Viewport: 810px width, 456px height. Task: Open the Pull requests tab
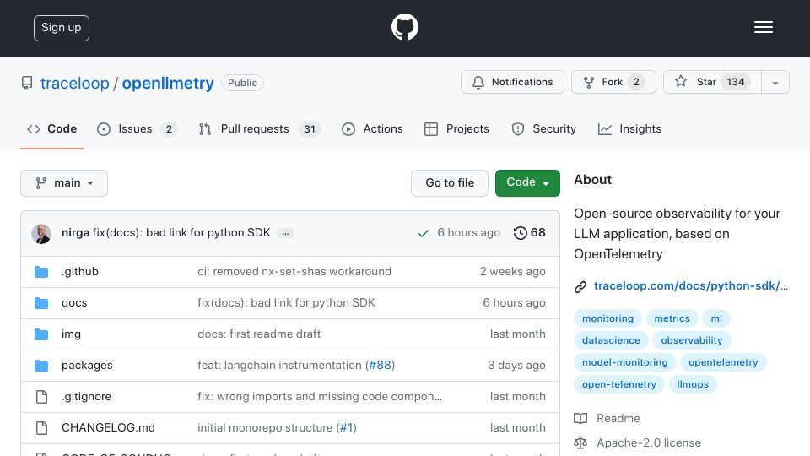[x=260, y=128]
